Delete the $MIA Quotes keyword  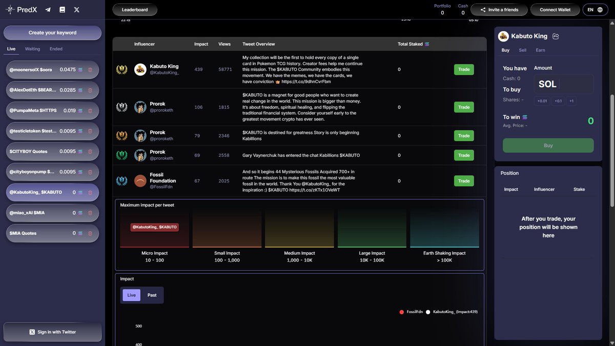click(90, 233)
